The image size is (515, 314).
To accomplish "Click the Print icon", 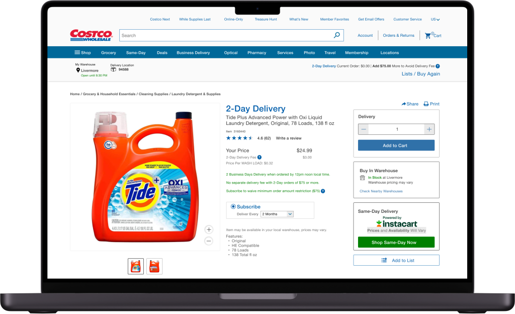I will pos(426,104).
